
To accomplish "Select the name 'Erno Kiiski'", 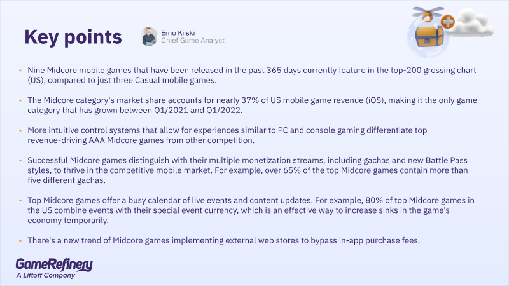I will (178, 33).
